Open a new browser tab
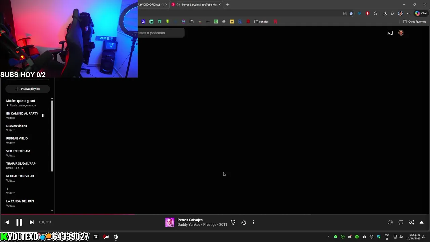Viewport: 430px width, 242px height. click(228, 5)
